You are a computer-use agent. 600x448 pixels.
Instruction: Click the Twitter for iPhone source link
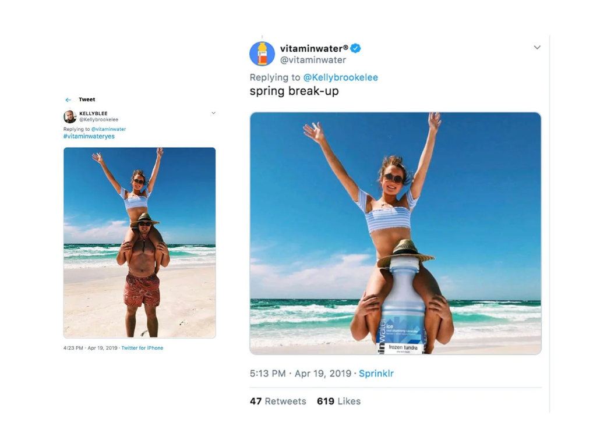point(142,348)
